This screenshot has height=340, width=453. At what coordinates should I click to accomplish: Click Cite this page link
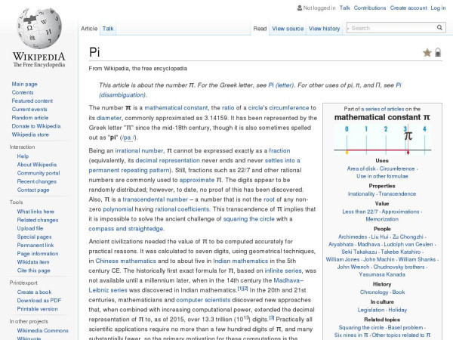[33, 270]
